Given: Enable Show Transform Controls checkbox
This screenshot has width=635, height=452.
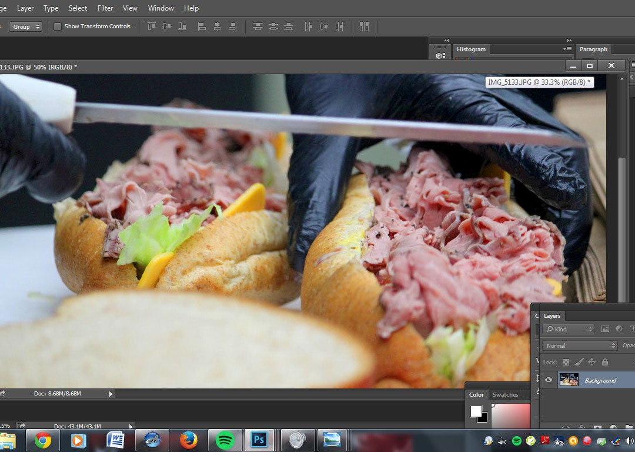Looking at the screenshot, I should point(58,26).
